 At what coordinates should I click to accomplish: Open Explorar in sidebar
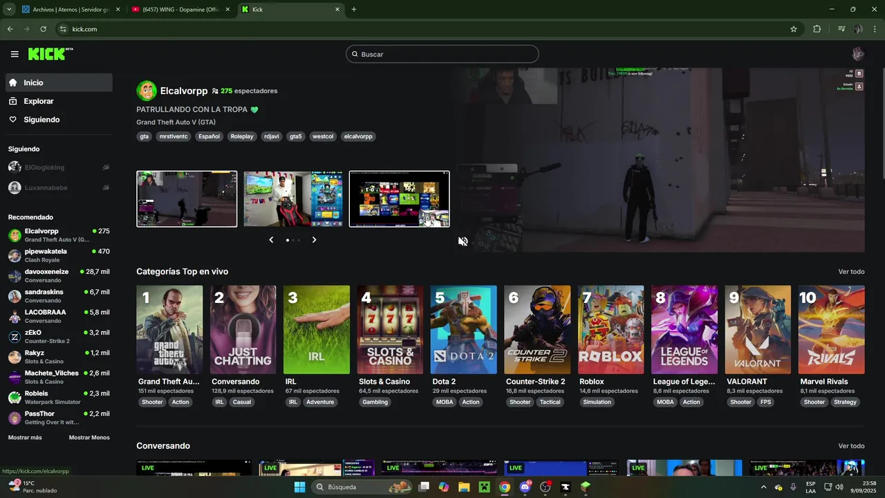coord(59,101)
